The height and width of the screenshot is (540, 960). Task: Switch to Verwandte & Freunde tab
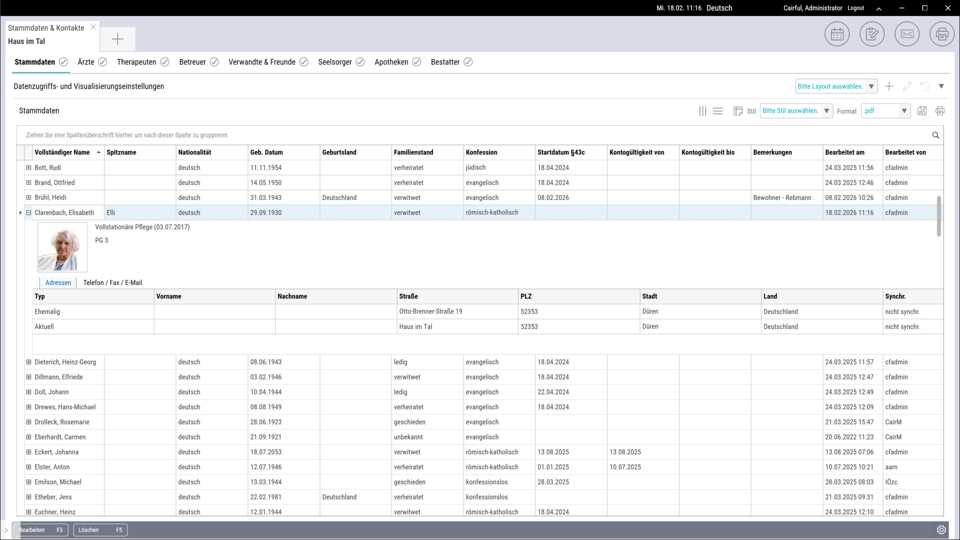point(261,62)
